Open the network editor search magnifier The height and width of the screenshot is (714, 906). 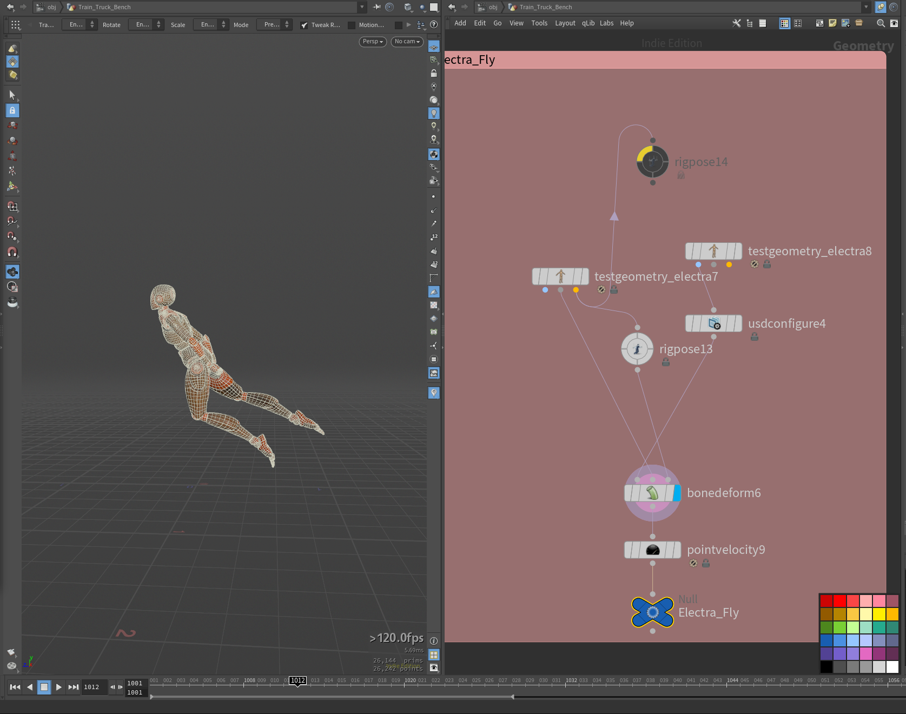[x=881, y=23]
